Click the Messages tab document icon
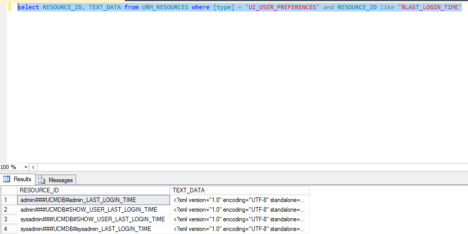This screenshot has width=468, height=234. [x=42, y=180]
